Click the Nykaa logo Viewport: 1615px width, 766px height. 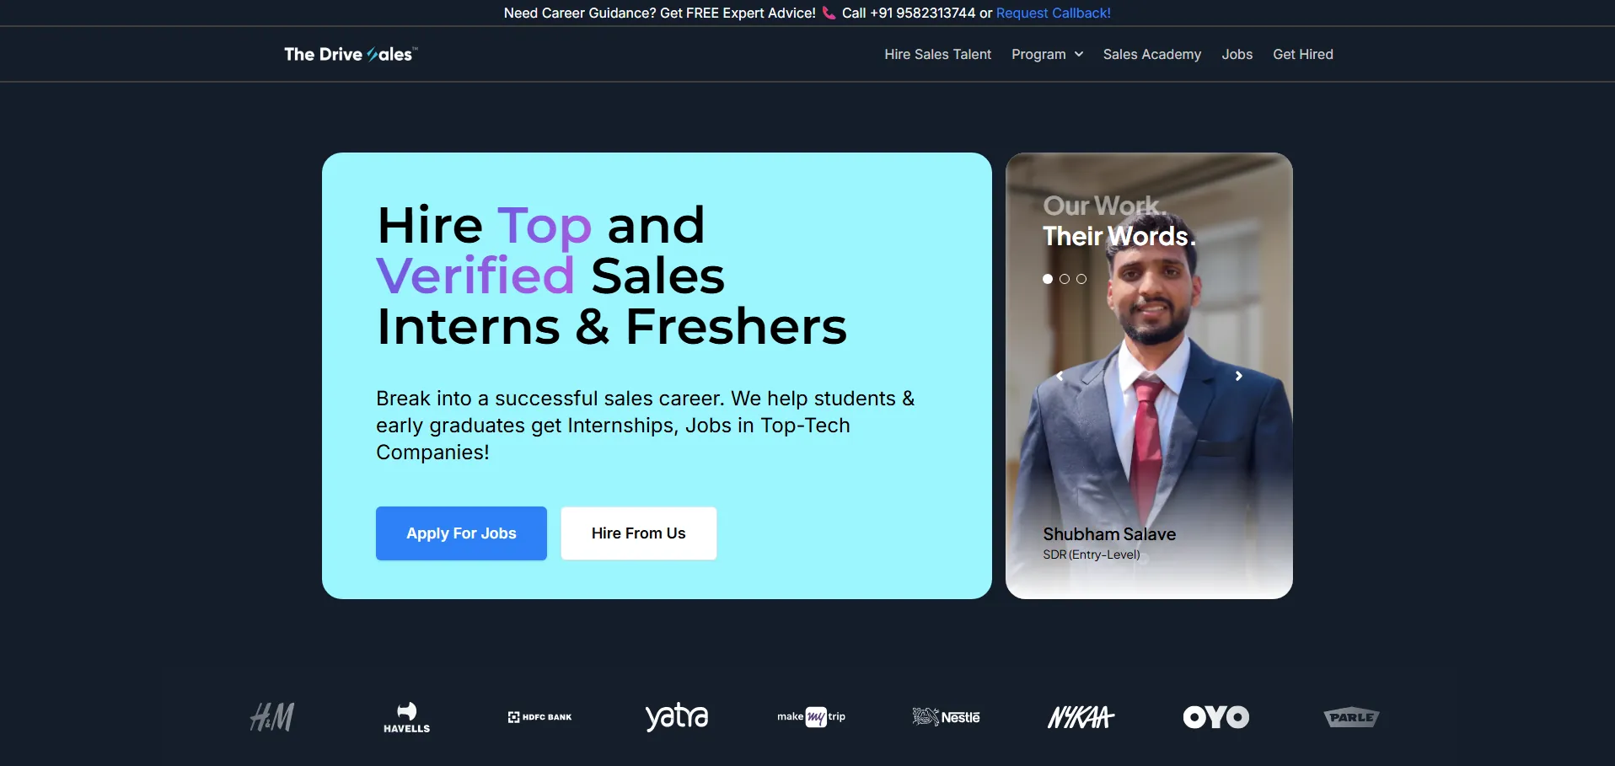click(x=1081, y=717)
